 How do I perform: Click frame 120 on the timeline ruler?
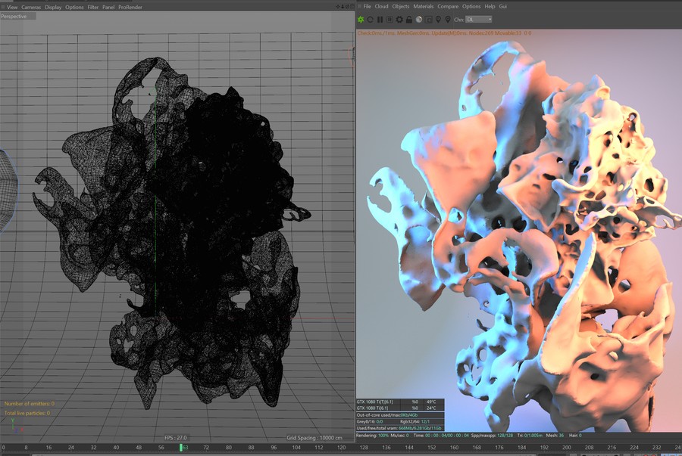pos(342,448)
